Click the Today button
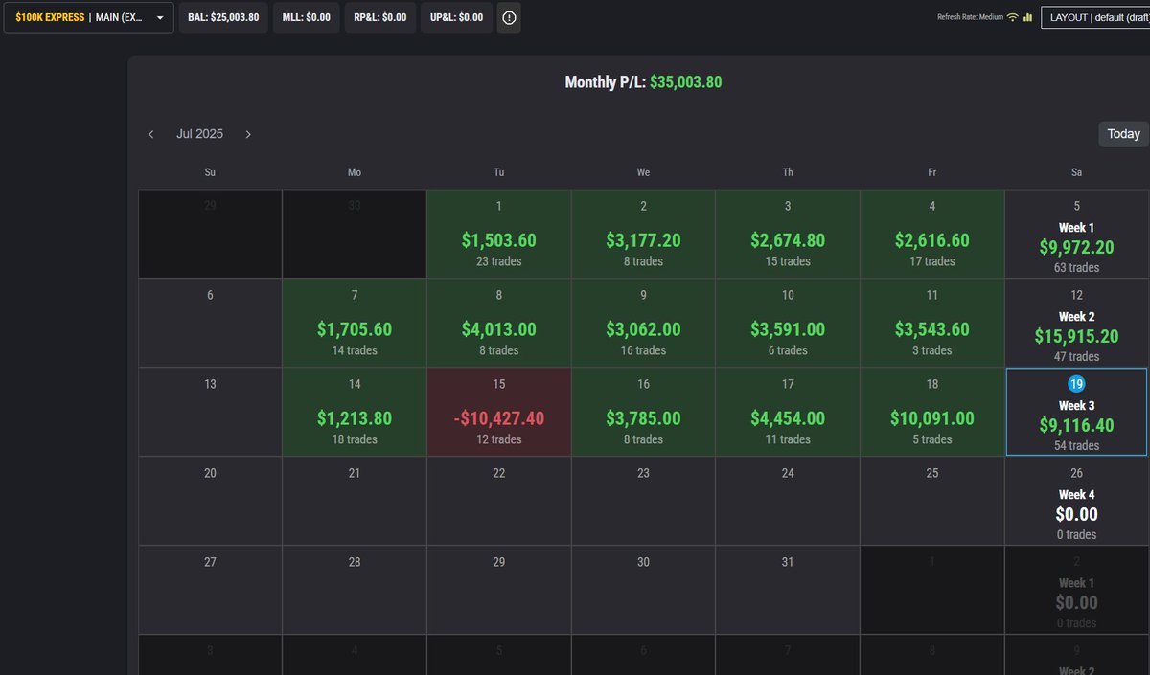 (x=1123, y=134)
